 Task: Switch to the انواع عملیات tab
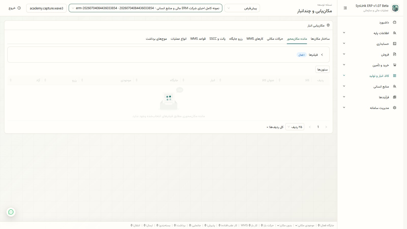point(179,39)
